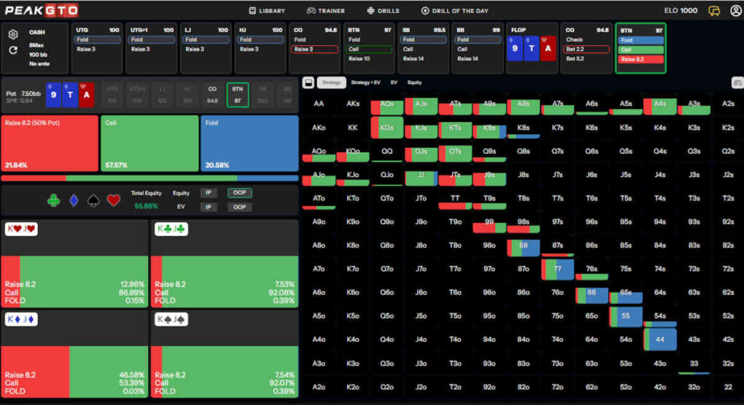This screenshot has height=405, width=744.
Task: Switch to the Strategy + EV tab
Action: click(365, 83)
